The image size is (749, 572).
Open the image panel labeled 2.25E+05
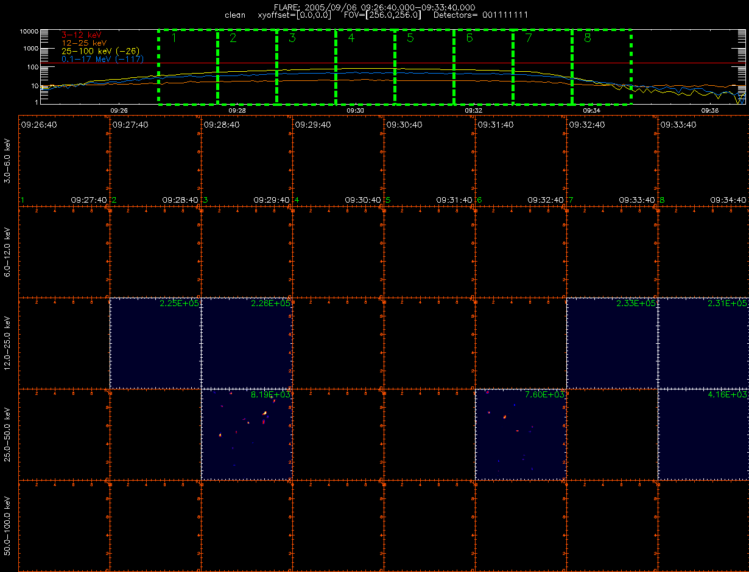[155, 343]
